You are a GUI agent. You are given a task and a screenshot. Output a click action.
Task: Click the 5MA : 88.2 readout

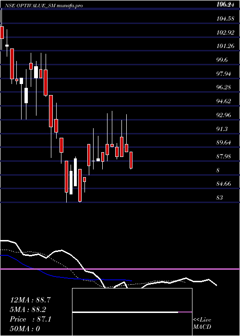[x=28, y=310]
